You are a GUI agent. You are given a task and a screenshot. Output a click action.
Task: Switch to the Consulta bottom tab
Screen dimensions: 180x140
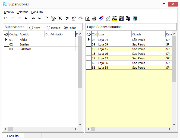(x=13, y=136)
